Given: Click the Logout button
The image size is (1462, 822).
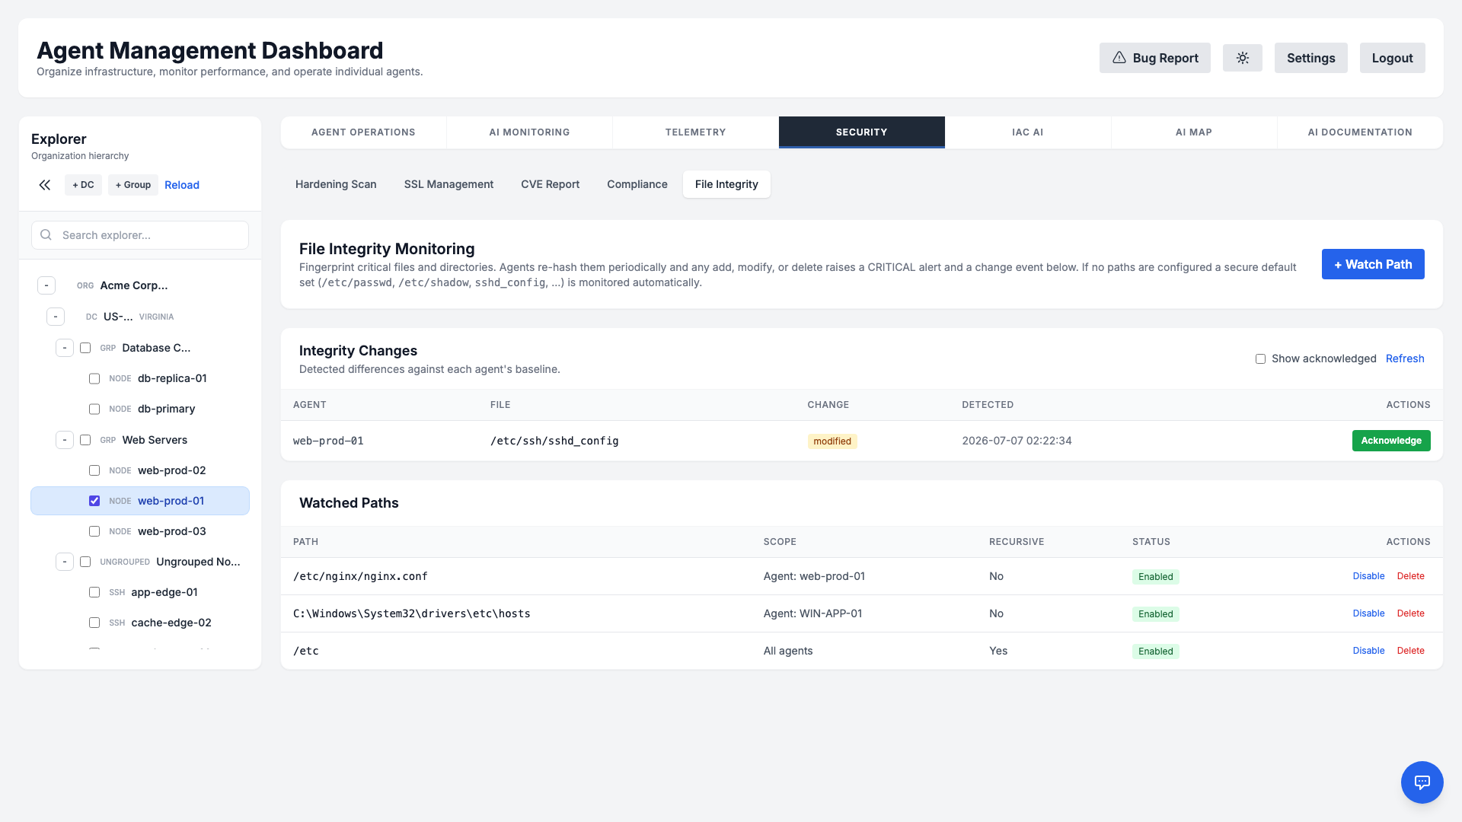Looking at the screenshot, I should (x=1392, y=58).
